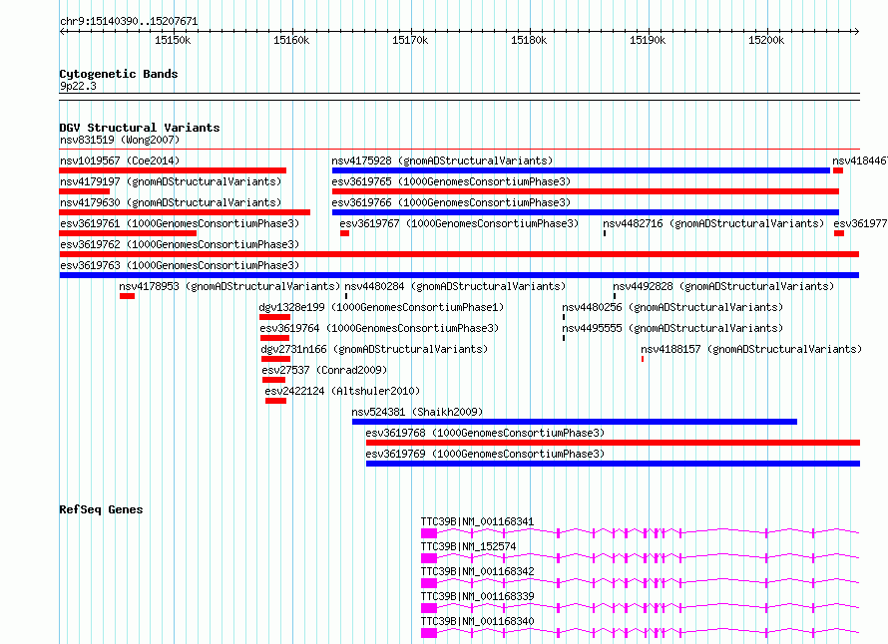Select the nsv4175928 gnomAD blue variant bar
Viewport: 888px width, 644px height.
581,170
